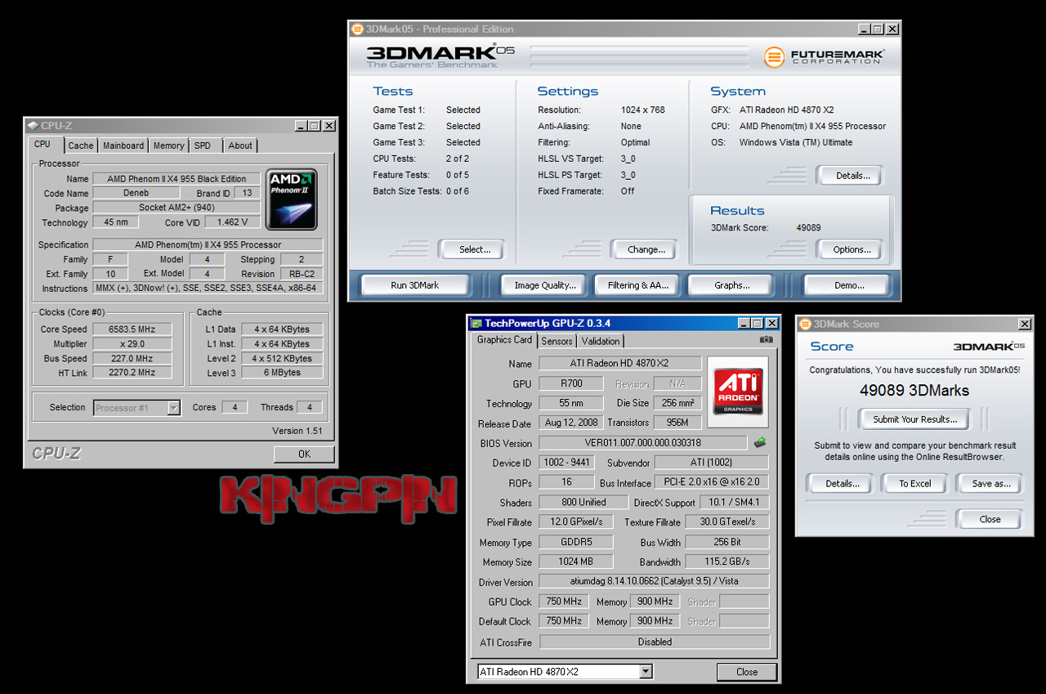Click the Memory Type GDDR5 value
This screenshot has height=694, width=1046.
tap(575, 543)
